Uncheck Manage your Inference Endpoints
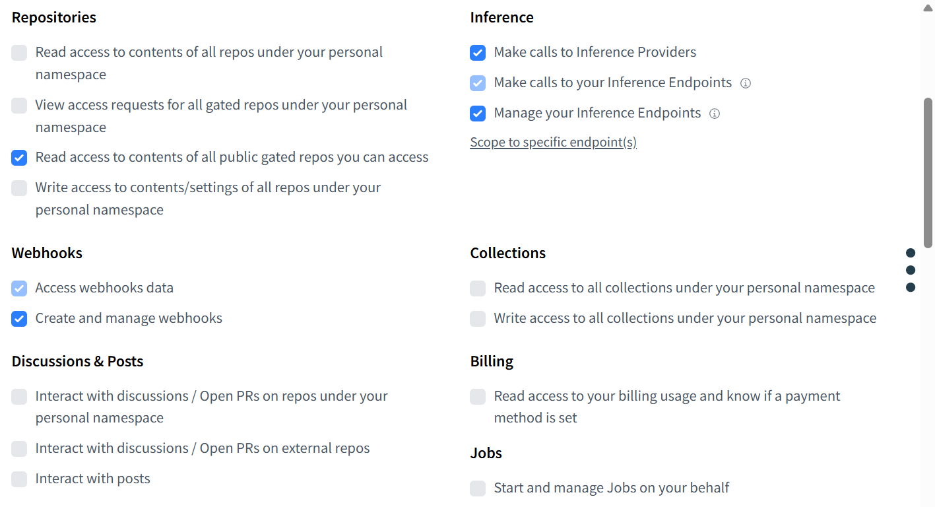This screenshot has width=935, height=507. click(x=478, y=114)
